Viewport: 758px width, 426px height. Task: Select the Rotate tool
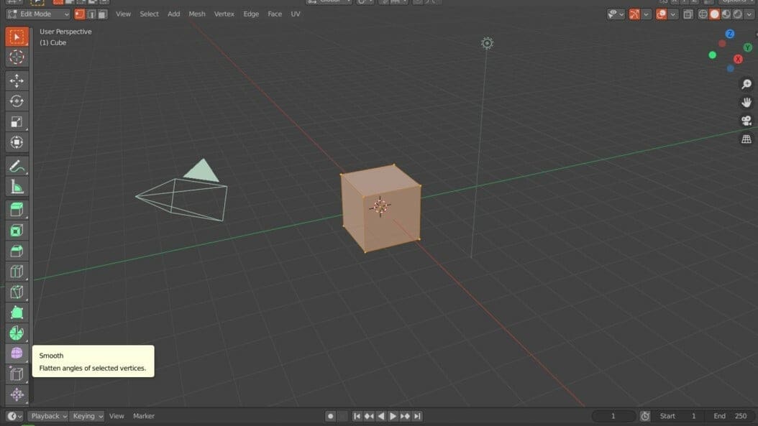(x=17, y=101)
